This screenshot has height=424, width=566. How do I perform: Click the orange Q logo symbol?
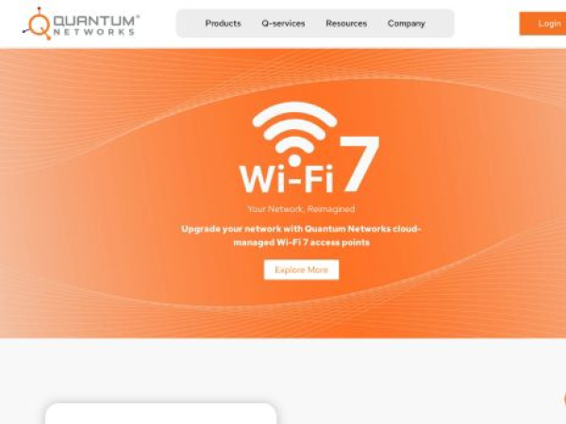pos(37,24)
